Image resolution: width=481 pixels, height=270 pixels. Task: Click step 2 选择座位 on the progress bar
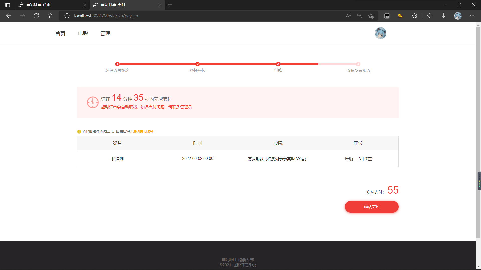[x=198, y=64]
